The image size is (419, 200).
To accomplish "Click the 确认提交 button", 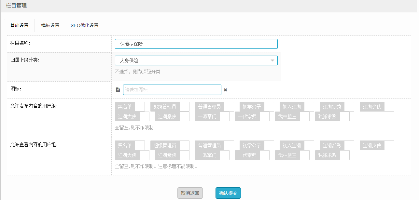I will 228,193.
